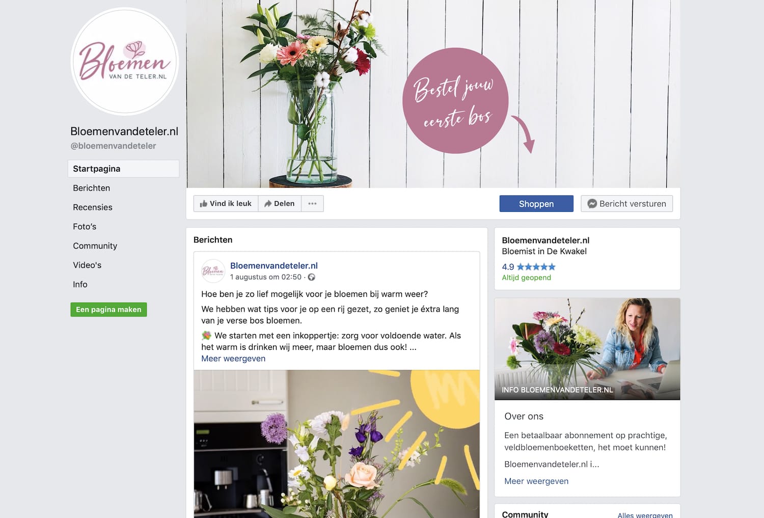
Task: Share the page with Delen button
Action: (280, 204)
